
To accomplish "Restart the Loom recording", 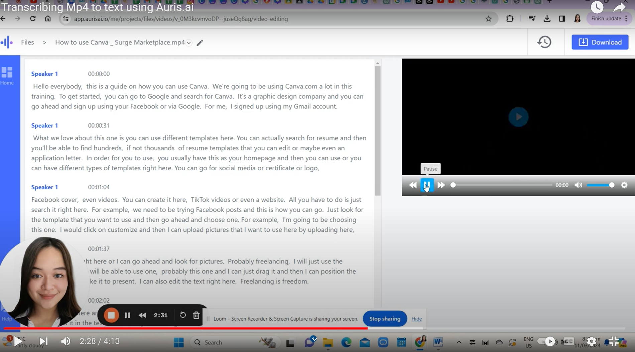I will [182, 315].
